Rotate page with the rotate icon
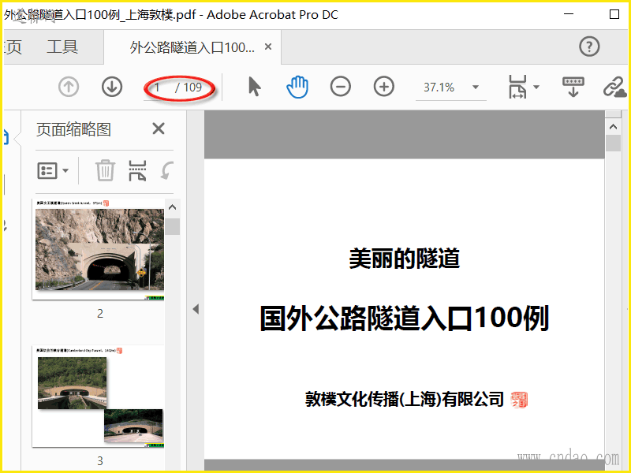Screen dimensions: 631x473 tap(166, 170)
